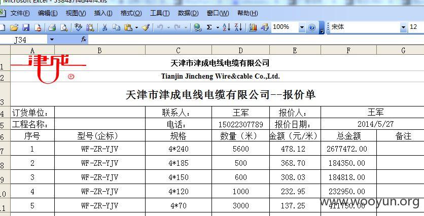This screenshot has height=216, width=424.
Task: Select the specification cell 4*70
Action: 179,205
